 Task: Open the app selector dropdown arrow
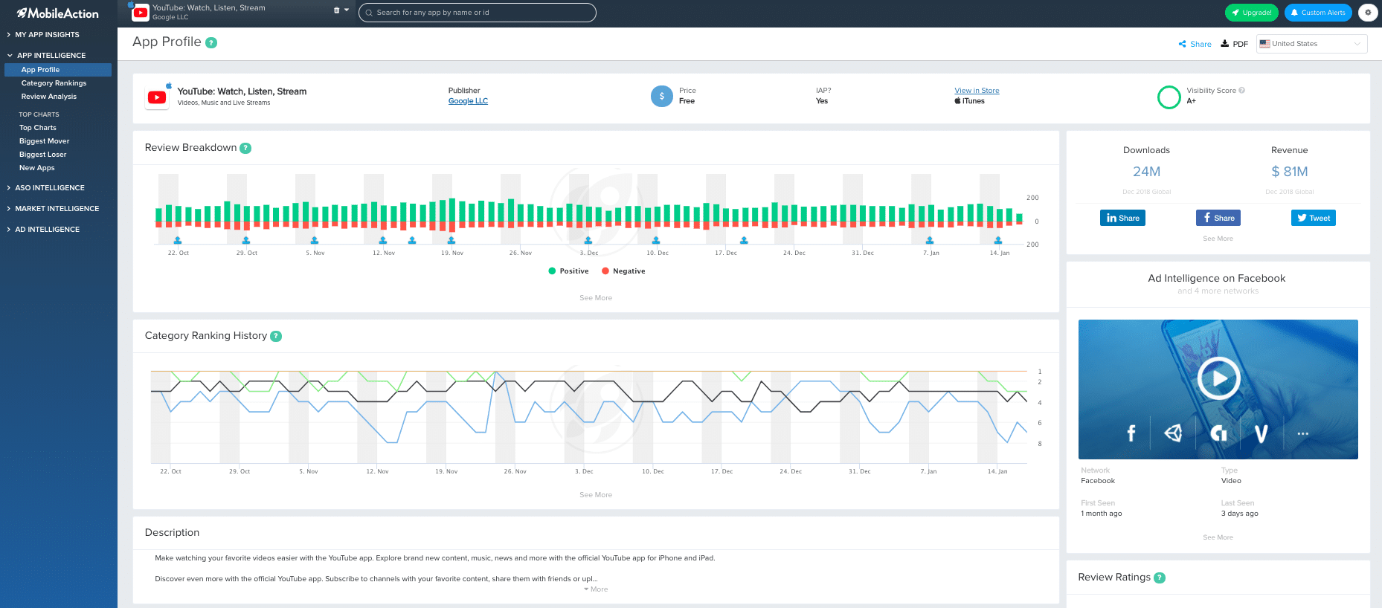tap(347, 10)
